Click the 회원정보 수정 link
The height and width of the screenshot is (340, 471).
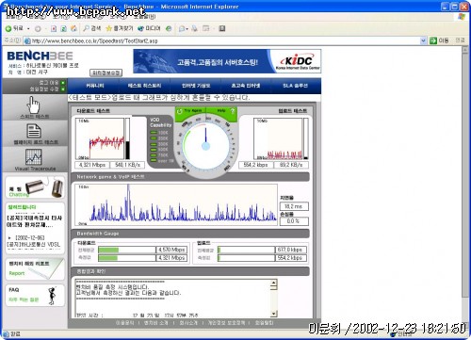tap(44, 89)
